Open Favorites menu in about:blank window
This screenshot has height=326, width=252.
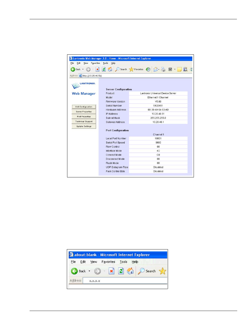click(108, 262)
